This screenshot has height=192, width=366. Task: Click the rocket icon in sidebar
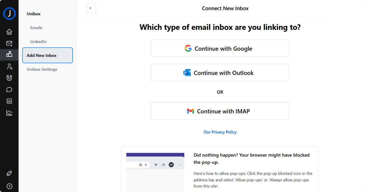tap(9, 173)
